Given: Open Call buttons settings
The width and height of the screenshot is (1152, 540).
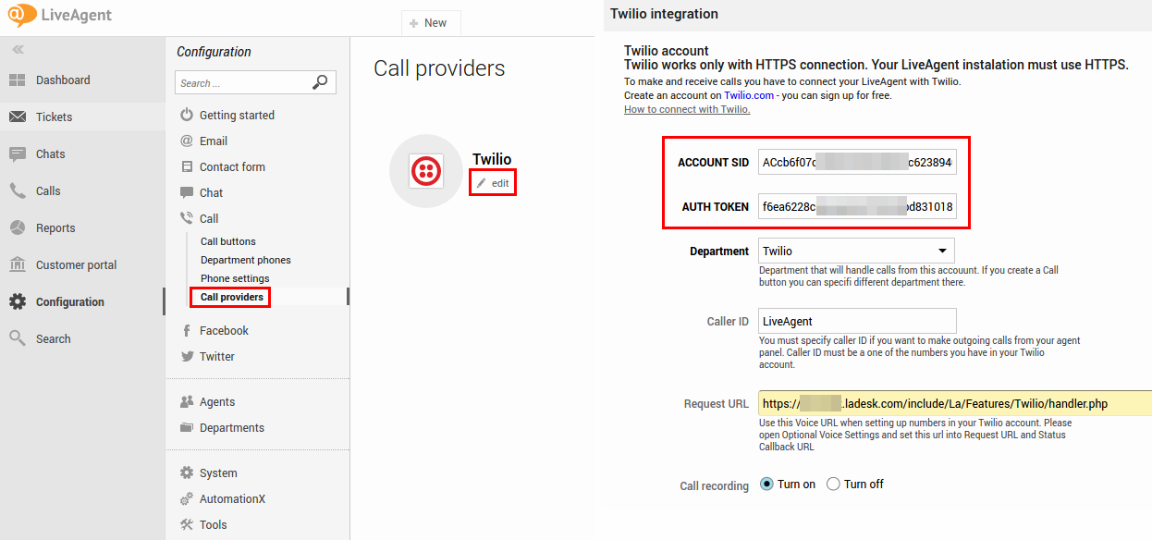Looking at the screenshot, I should click(228, 242).
